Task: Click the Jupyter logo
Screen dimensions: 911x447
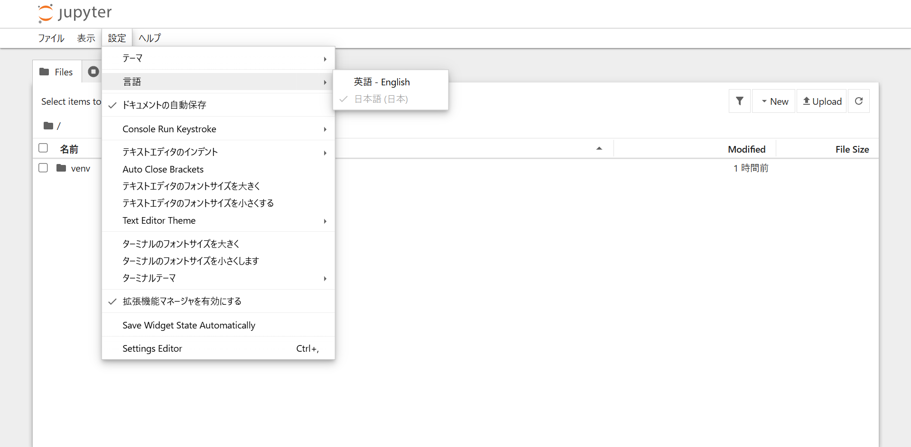Action: (x=74, y=13)
